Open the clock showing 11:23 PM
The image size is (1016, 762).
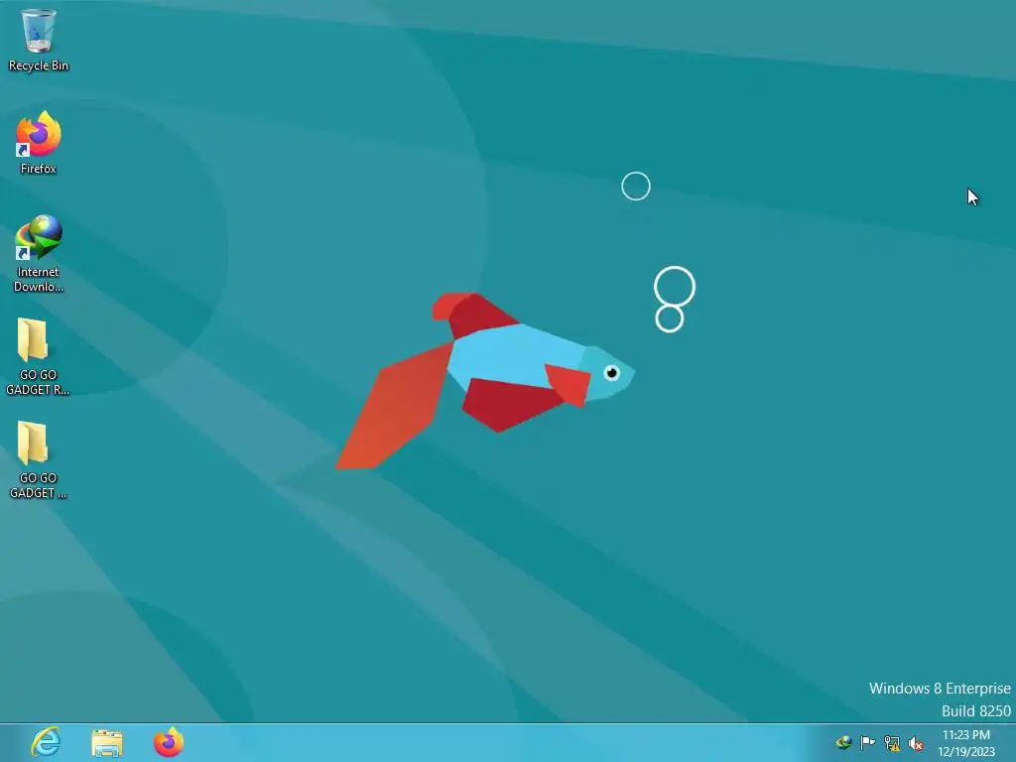966,743
